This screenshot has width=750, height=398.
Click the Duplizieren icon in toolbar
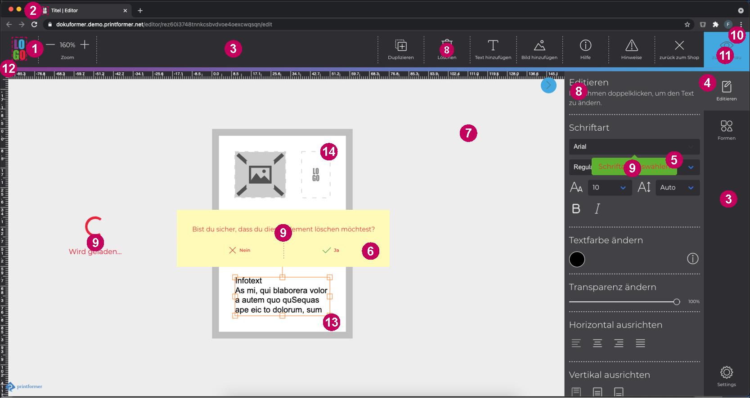point(400,46)
